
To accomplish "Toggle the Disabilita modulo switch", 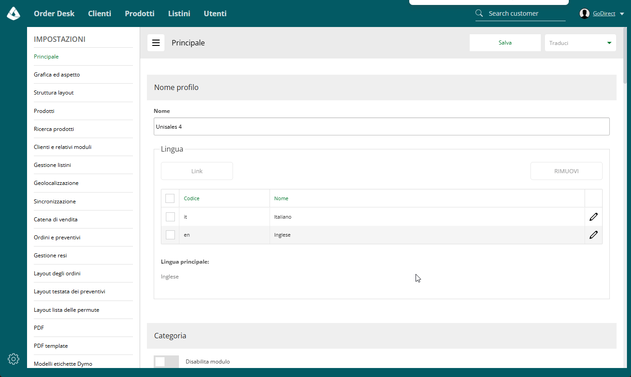I will (x=166, y=362).
